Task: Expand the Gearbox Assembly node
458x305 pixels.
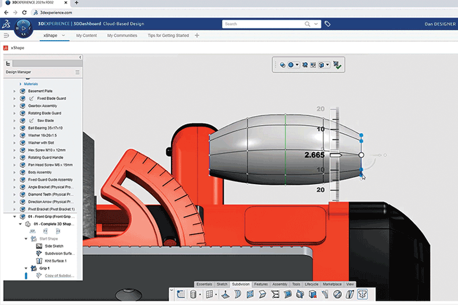Action: tap(14, 106)
